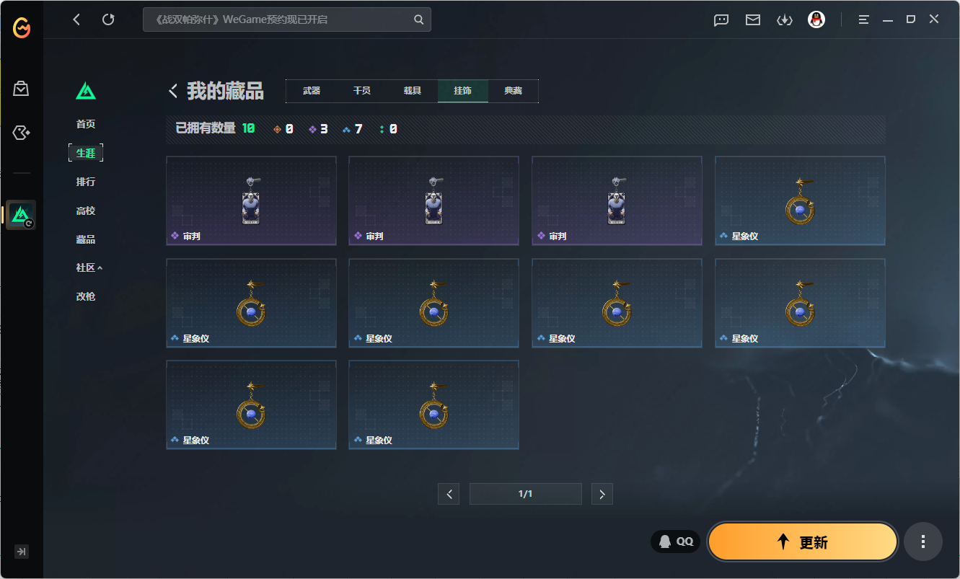Select the Delta Force game icon in sidebar
Image resolution: width=960 pixels, height=579 pixels.
(21, 215)
